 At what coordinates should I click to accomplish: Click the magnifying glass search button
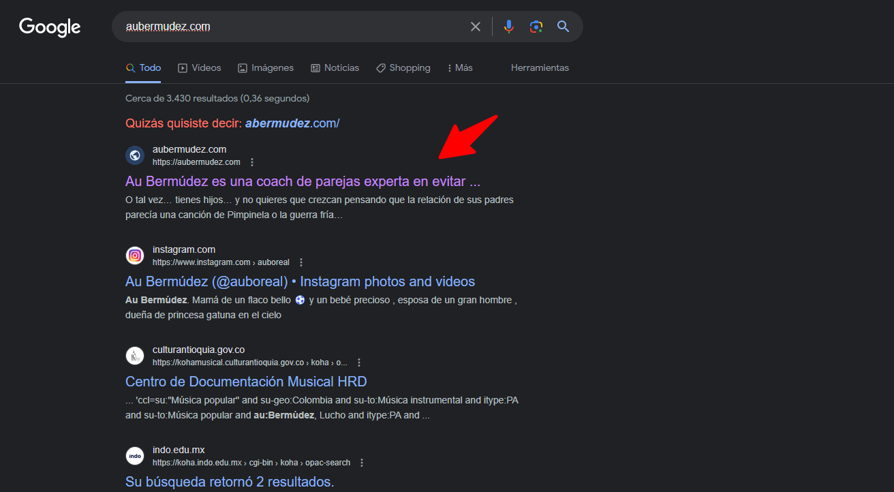click(563, 27)
